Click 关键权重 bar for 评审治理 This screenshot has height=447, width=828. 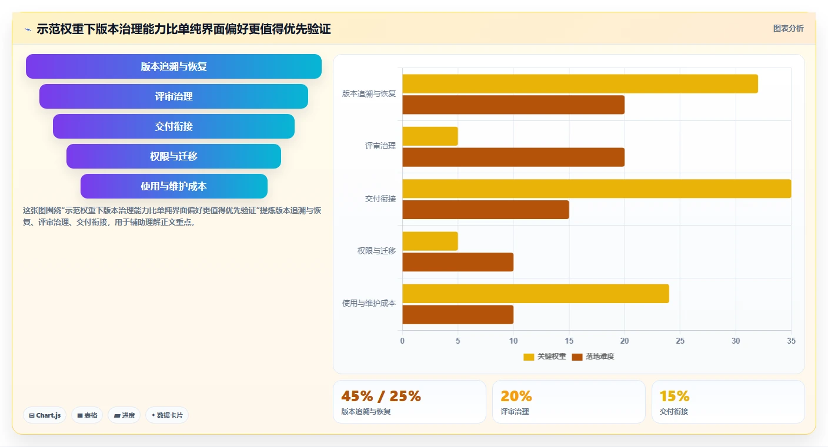point(430,136)
